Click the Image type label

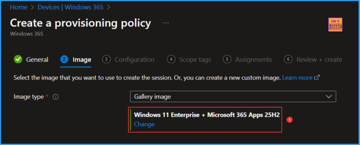[x=28, y=97]
